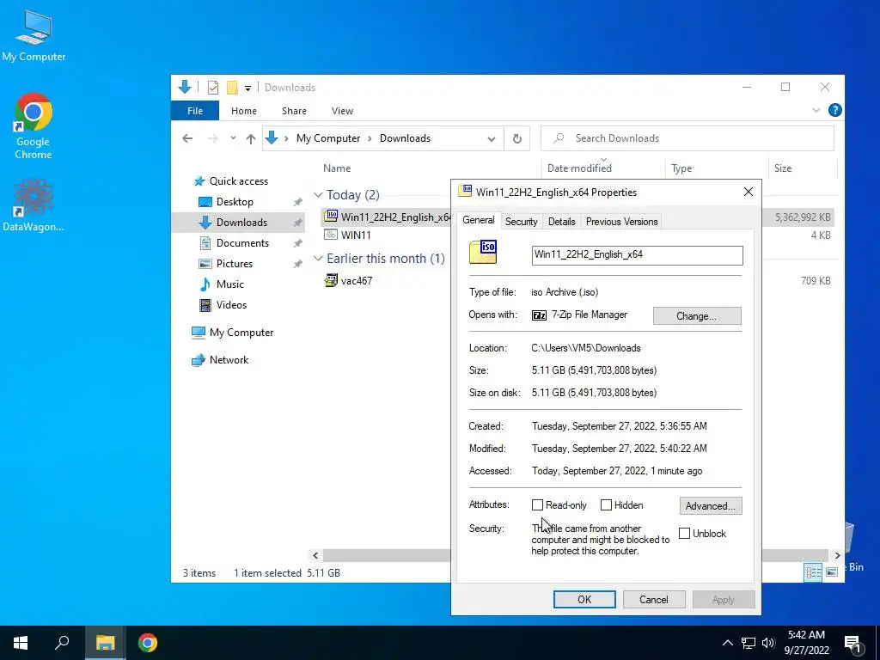
Task: Switch to the General tab in Properties
Action: point(478,220)
